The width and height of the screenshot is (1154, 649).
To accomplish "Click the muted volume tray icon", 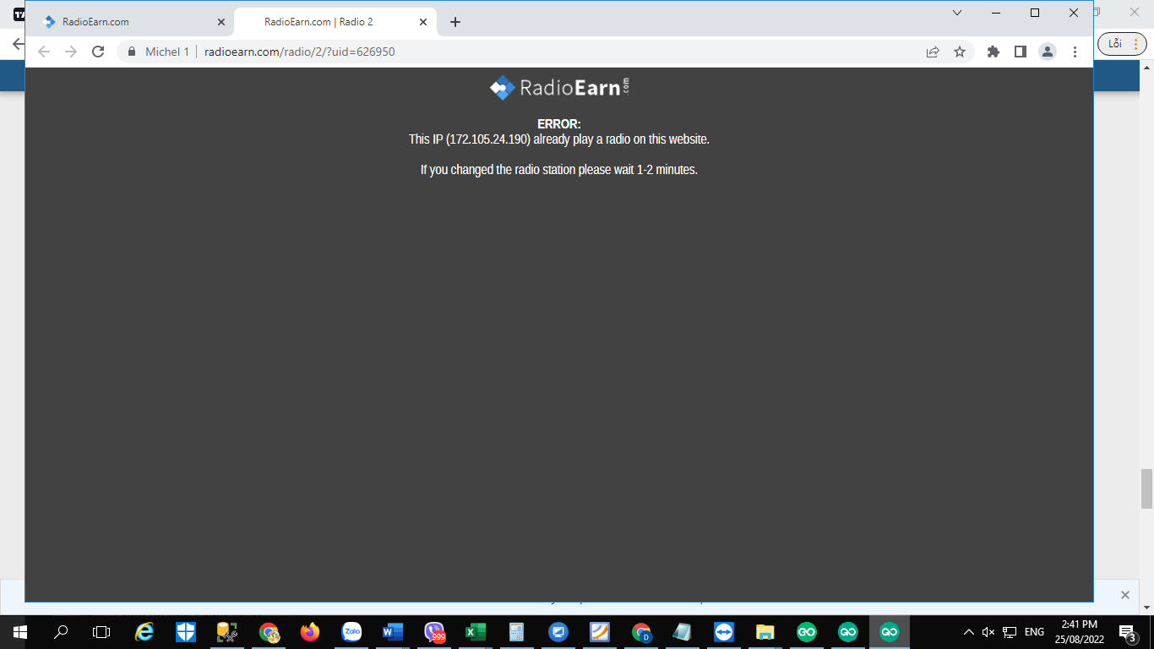I will click(988, 632).
